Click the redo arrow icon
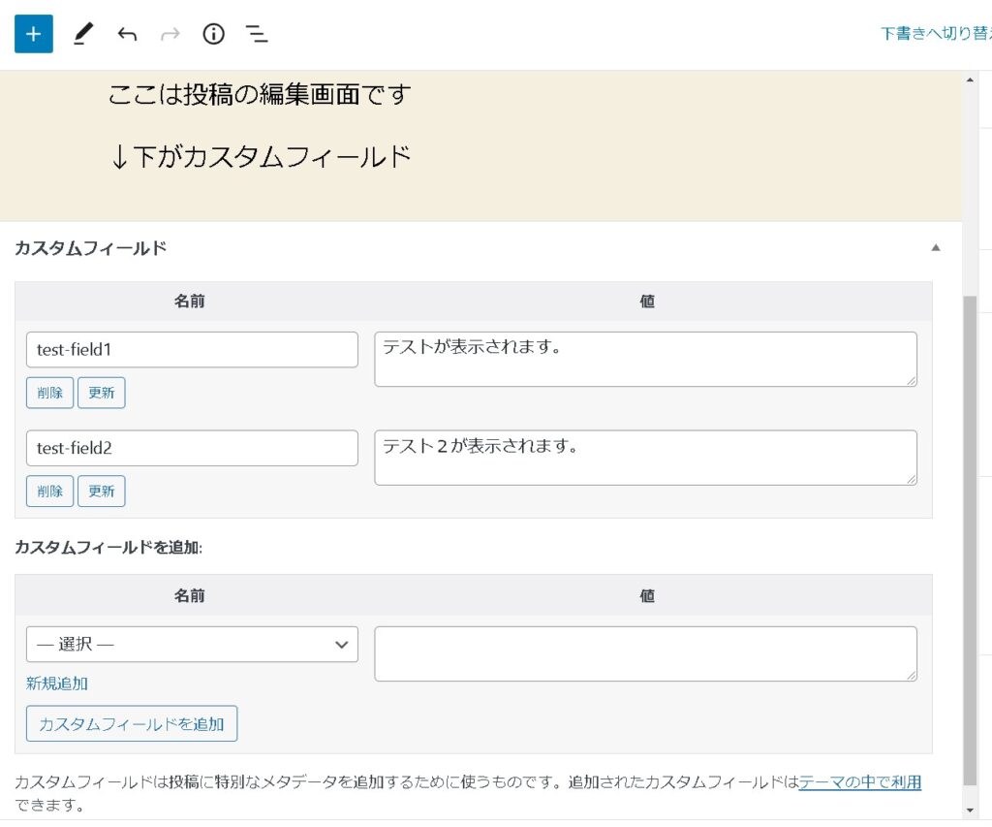 click(170, 35)
